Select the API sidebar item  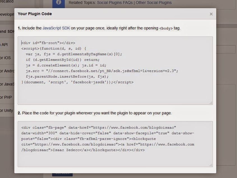click(7, 45)
